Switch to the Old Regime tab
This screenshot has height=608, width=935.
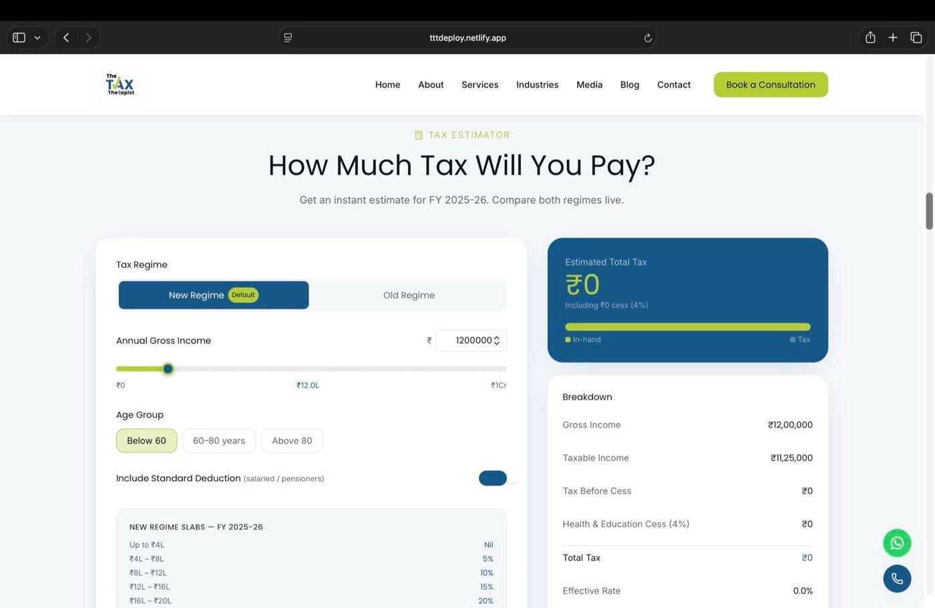pyautogui.click(x=409, y=295)
